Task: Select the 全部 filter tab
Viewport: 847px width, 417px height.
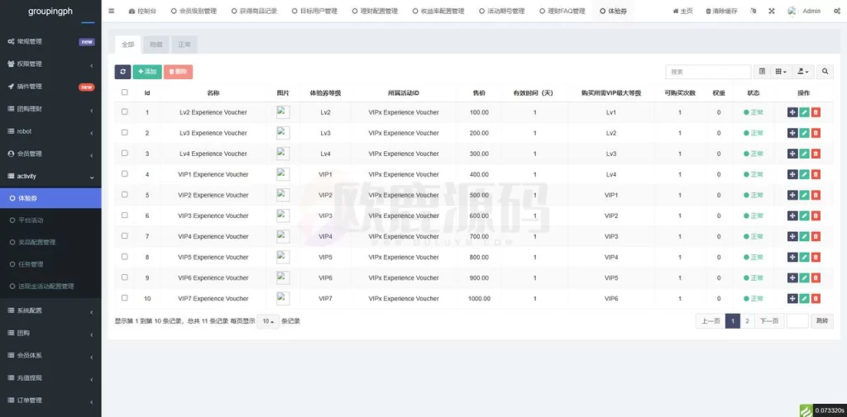Action: point(127,45)
